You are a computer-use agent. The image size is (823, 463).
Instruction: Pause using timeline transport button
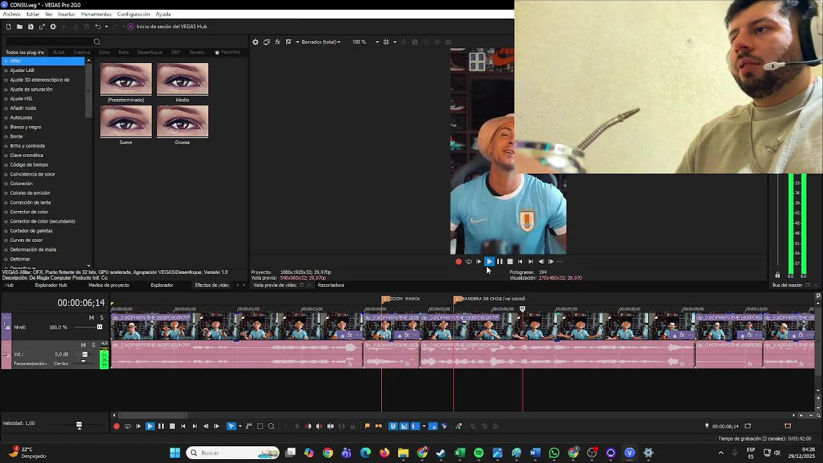pyautogui.click(x=161, y=426)
